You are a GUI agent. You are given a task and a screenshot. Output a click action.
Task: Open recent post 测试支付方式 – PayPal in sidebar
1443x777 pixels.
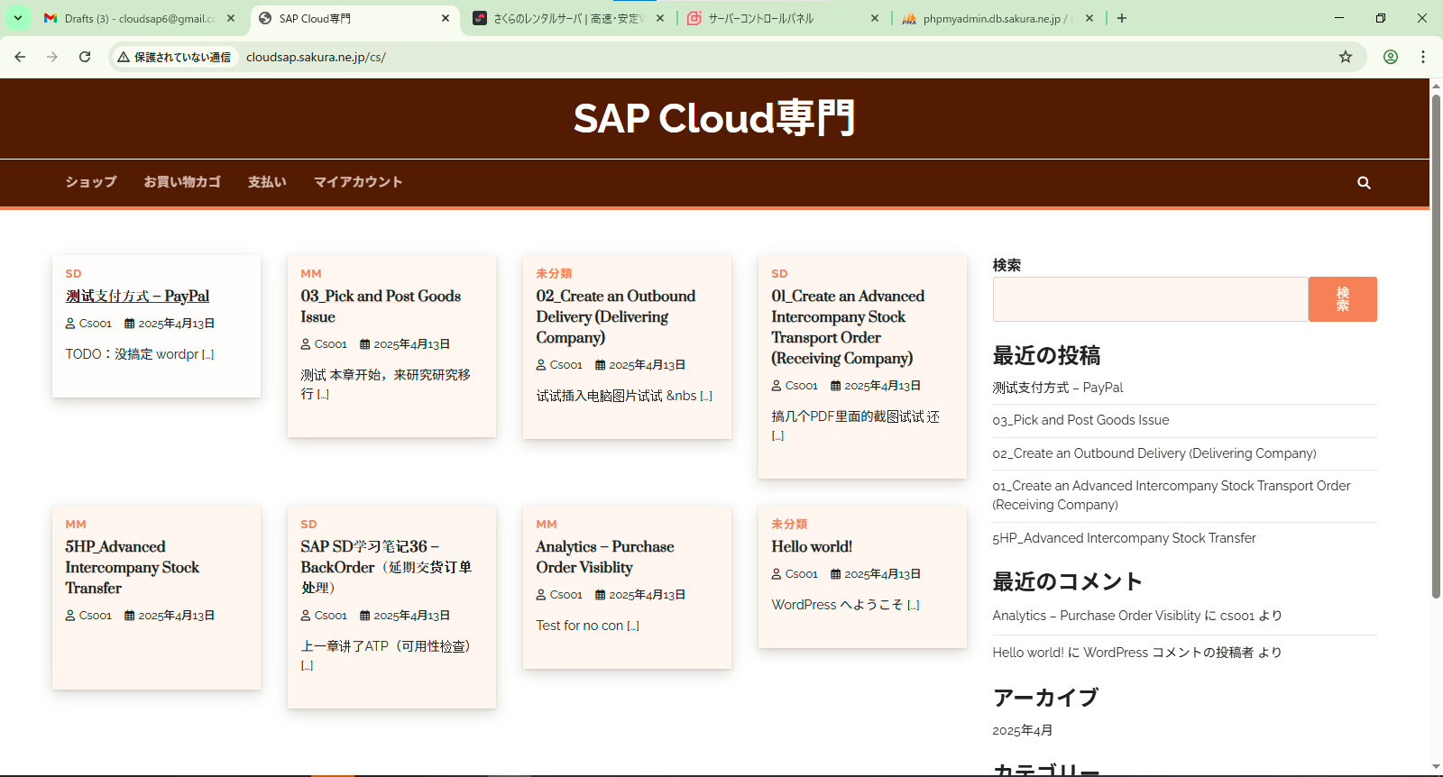coord(1058,388)
